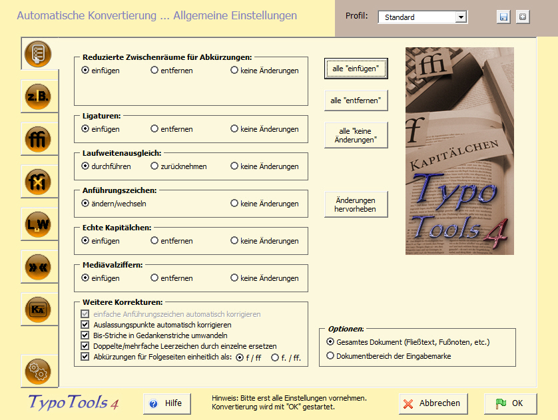Select 'entfernen' for Echte Kapitälchen
Screen dimensions: 558x420
coord(172,241)
